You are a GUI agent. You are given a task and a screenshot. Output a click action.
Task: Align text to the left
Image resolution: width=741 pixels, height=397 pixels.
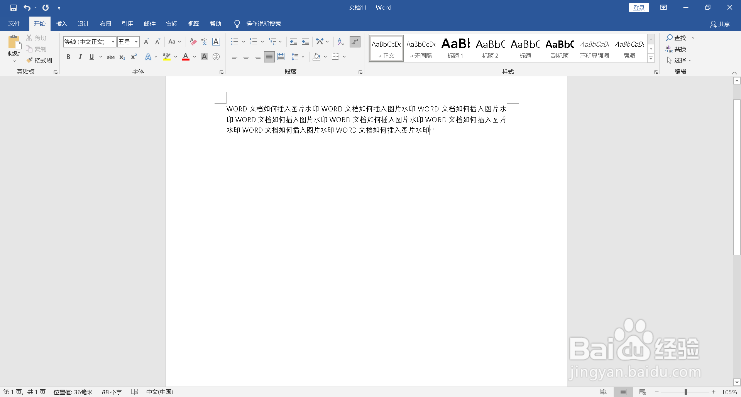[x=235, y=57]
